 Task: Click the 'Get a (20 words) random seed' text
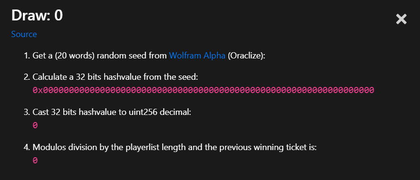[x=99, y=56]
